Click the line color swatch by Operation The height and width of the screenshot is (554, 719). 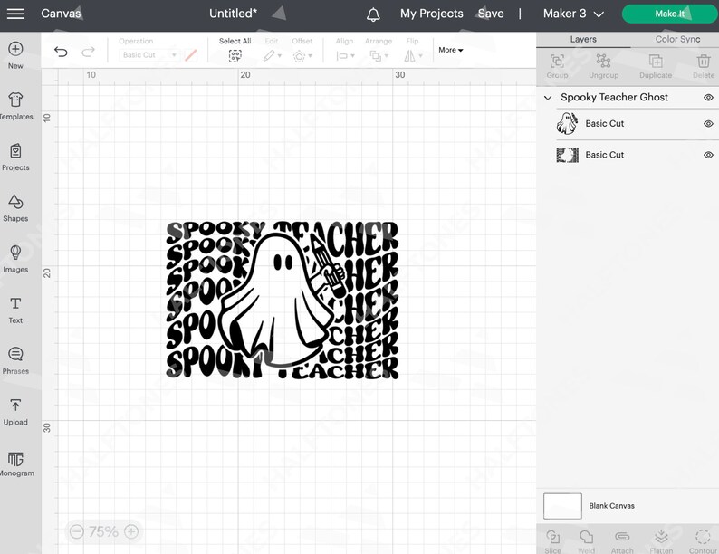point(191,55)
